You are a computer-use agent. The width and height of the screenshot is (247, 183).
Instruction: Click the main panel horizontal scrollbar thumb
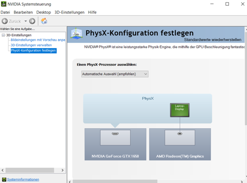click(115, 181)
